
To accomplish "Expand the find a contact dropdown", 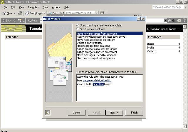I will 96,13.
